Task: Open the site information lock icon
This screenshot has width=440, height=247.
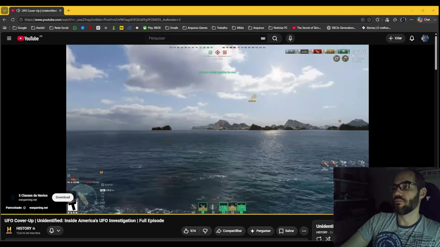Action: pyautogui.click(x=21, y=20)
